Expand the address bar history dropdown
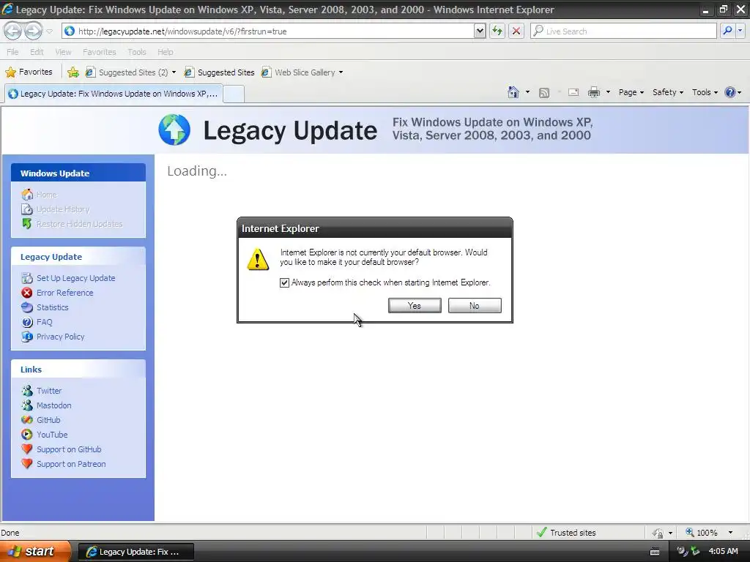Screen dimensions: 750x562 click(x=480, y=31)
